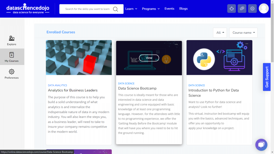274x154 pixels.
Task: Click 'Want to use Python for data science' text
Action: [215, 105]
